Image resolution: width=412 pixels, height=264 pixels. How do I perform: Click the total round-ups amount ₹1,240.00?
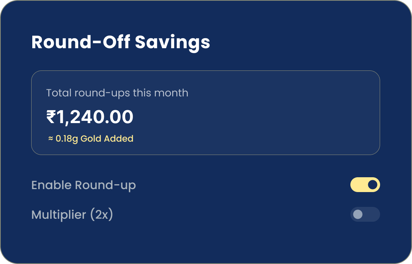click(90, 117)
